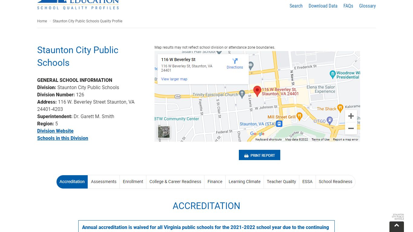This screenshot has height=232, width=413.
Task: Open the College & Career Readiness tab
Action: [175, 182]
